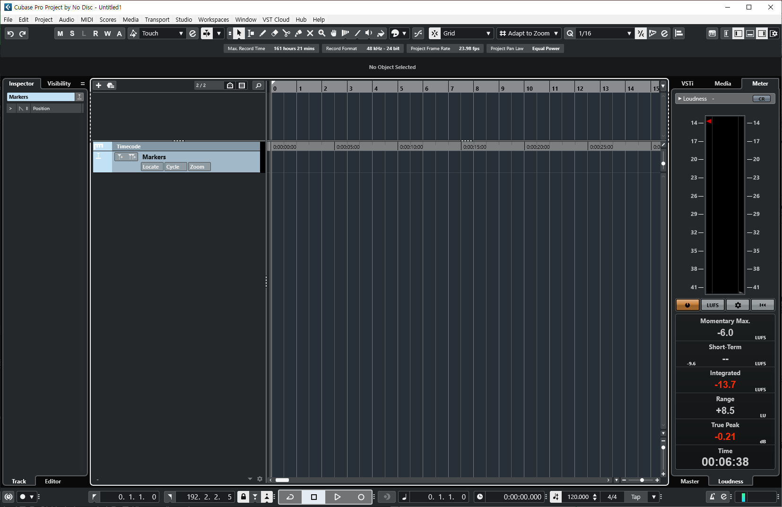
Task: Open the 1/16 quantize preset dropdown
Action: pos(605,34)
